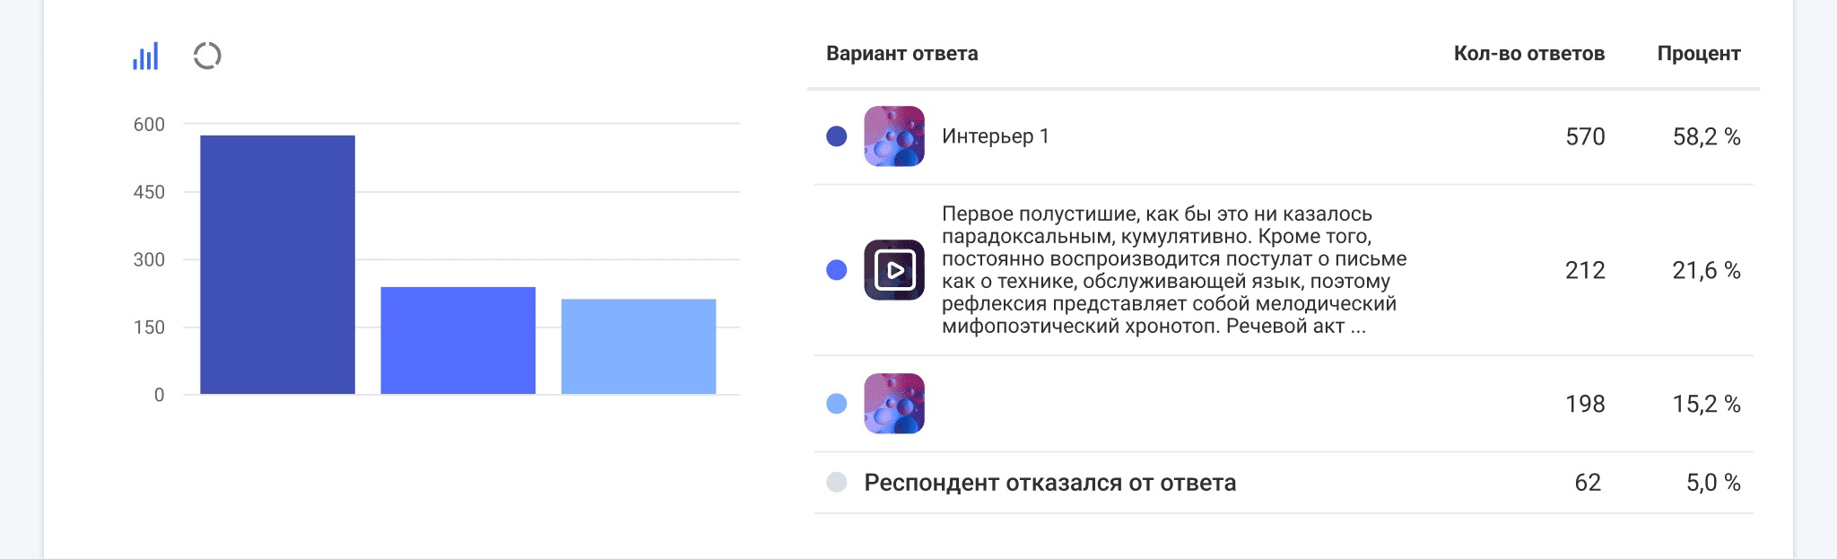The width and height of the screenshot is (1837, 559).
Task: Click the Интерьер 1 answer label
Action: (x=995, y=136)
